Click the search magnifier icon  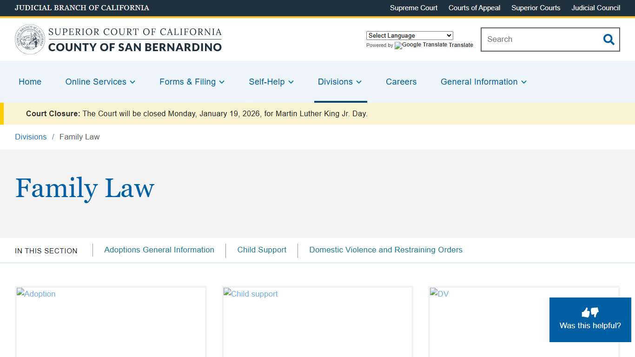609,40
